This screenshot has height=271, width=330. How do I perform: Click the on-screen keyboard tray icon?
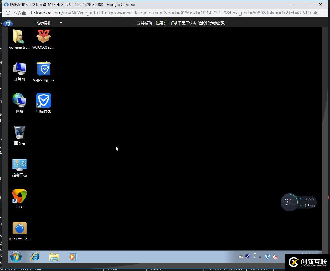pyautogui.click(x=241, y=257)
